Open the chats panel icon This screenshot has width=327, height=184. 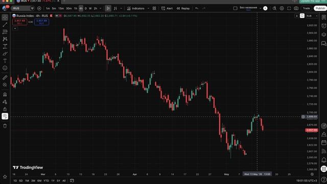pyautogui.click(x=323, y=43)
